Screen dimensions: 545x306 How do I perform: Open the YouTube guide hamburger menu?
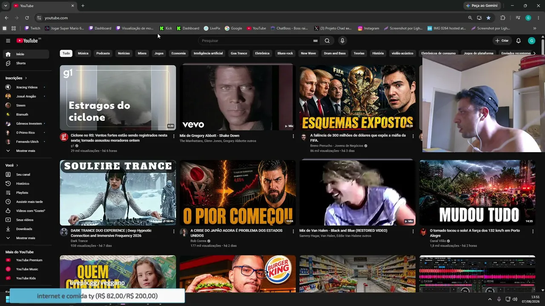[x=8, y=41]
